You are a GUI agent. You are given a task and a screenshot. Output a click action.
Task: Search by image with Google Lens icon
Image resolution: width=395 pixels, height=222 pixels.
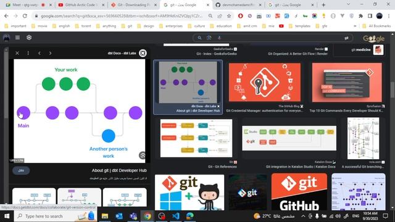(x=209, y=38)
